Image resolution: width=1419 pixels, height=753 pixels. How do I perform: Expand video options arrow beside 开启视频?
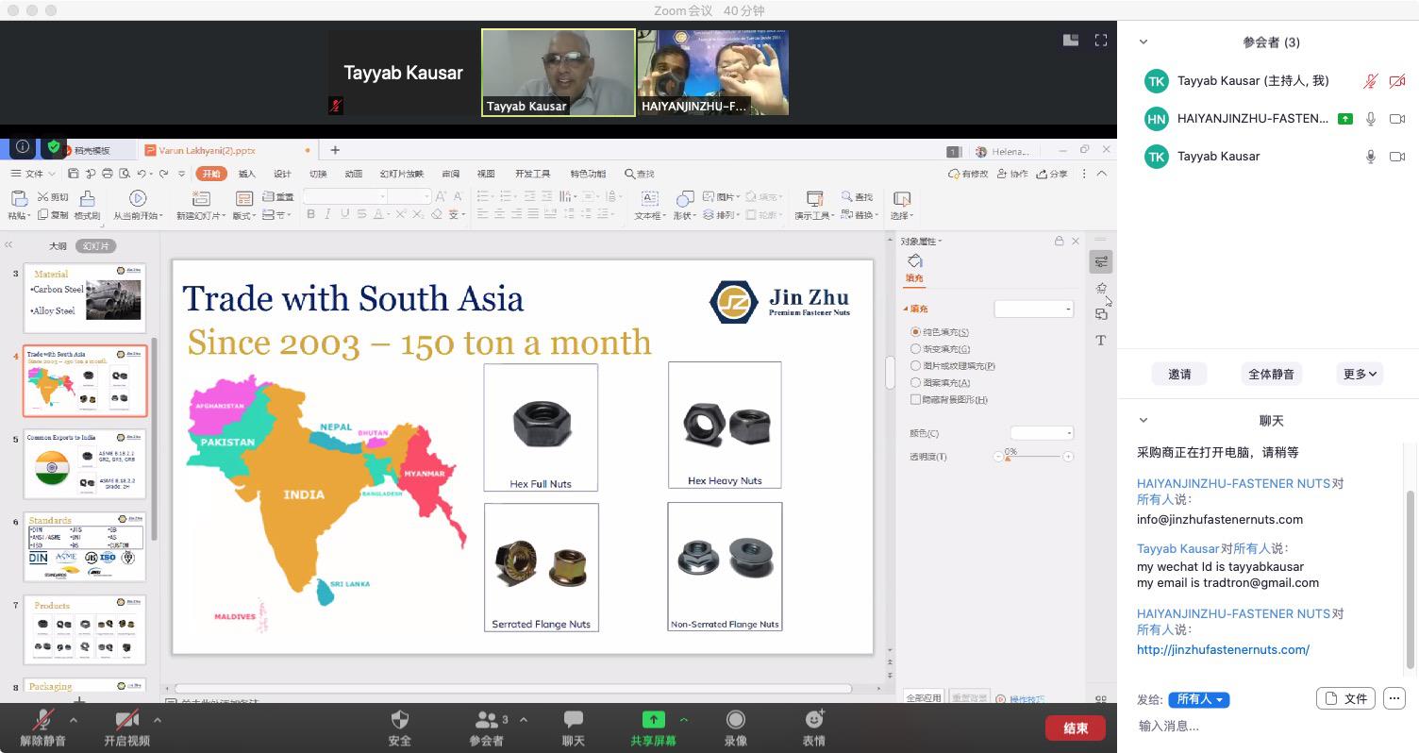[x=157, y=720]
